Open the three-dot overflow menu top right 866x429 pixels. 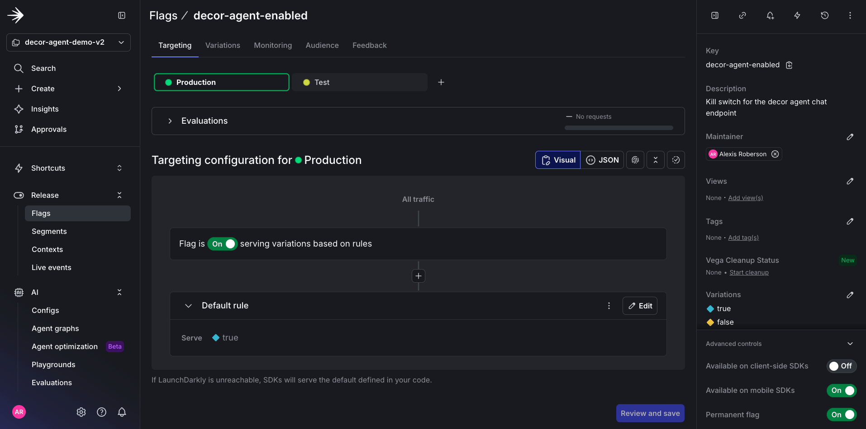pyautogui.click(x=850, y=15)
